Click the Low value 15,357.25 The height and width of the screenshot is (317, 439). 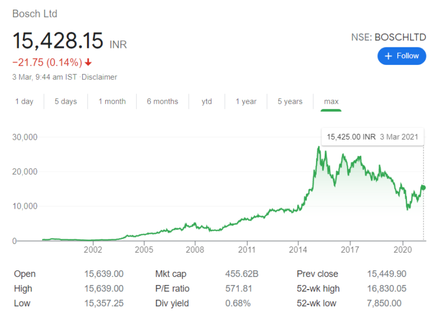104,303
